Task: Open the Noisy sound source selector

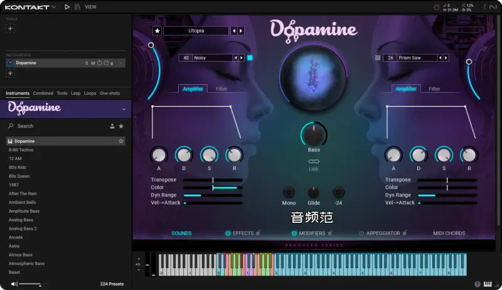Action: [211, 58]
